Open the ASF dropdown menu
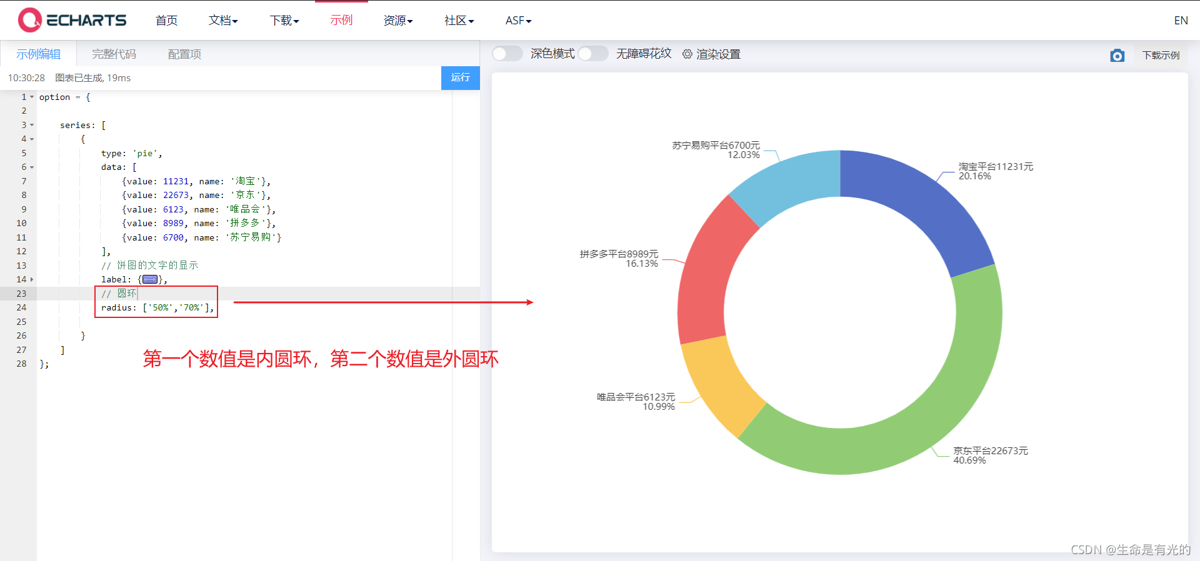The image size is (1200, 561). coord(518,21)
